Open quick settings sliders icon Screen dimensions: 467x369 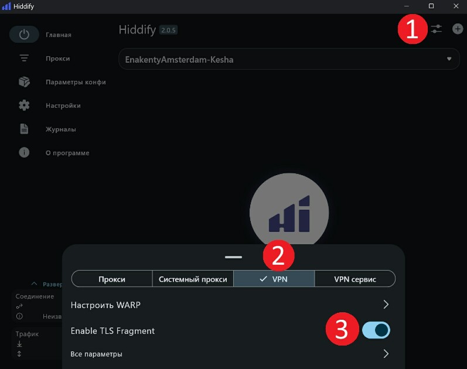437,29
